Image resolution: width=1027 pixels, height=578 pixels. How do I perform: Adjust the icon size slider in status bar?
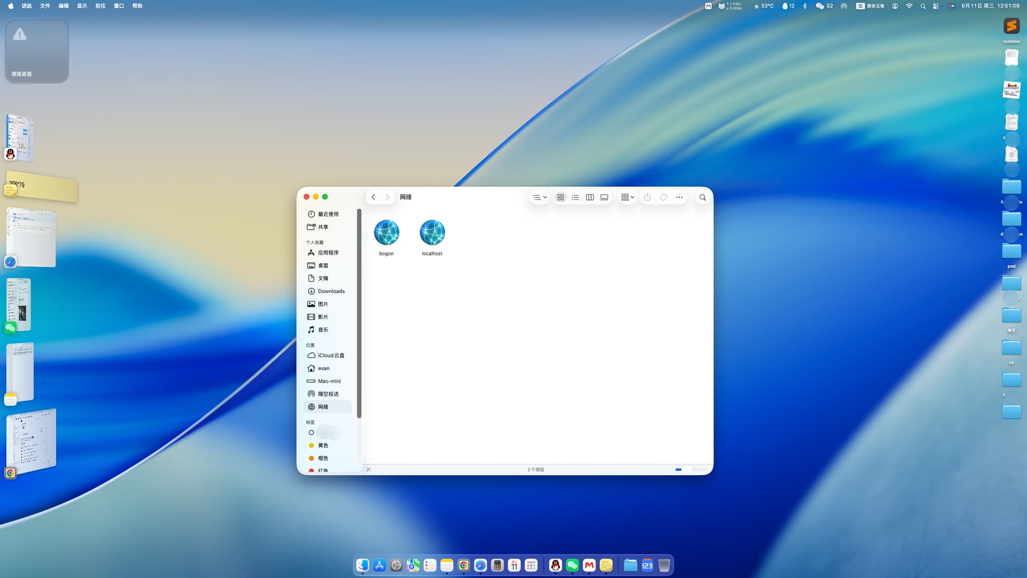coord(687,469)
